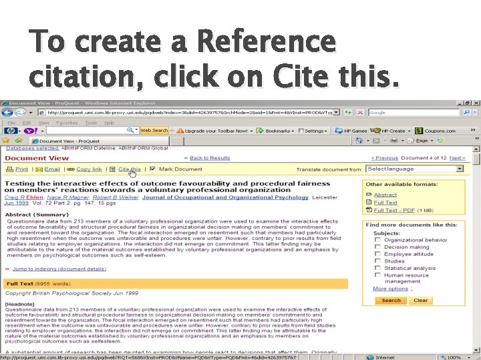Click the Clear button under Subjects

[x=421, y=300]
